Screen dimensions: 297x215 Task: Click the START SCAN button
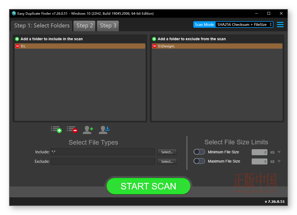tap(148, 186)
